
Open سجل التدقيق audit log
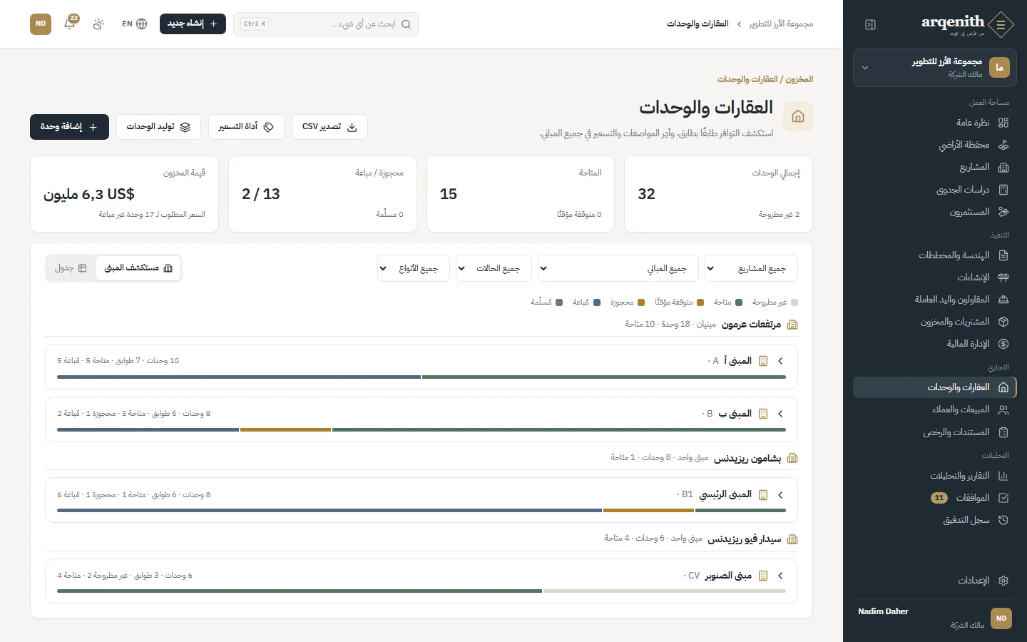click(x=934, y=520)
